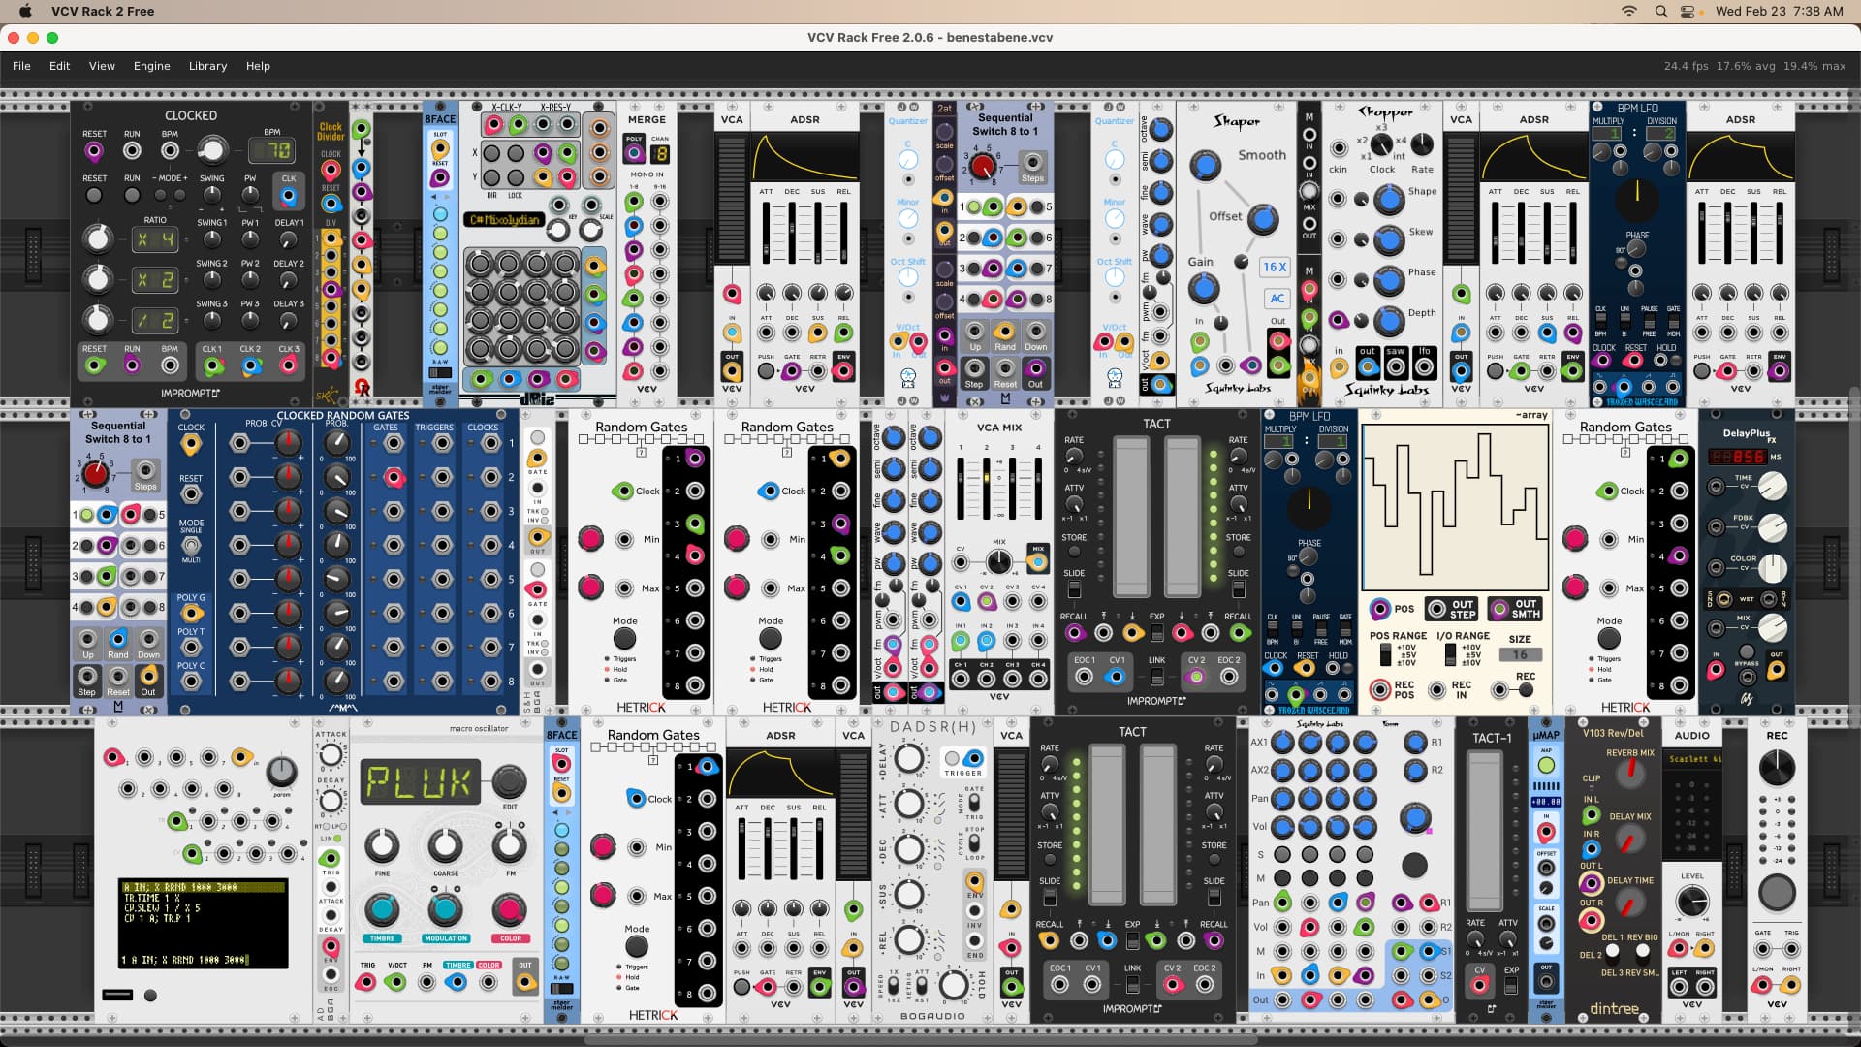Screen dimensions: 1861x1047
Task: Click the array waveform display
Action: (x=1455, y=508)
